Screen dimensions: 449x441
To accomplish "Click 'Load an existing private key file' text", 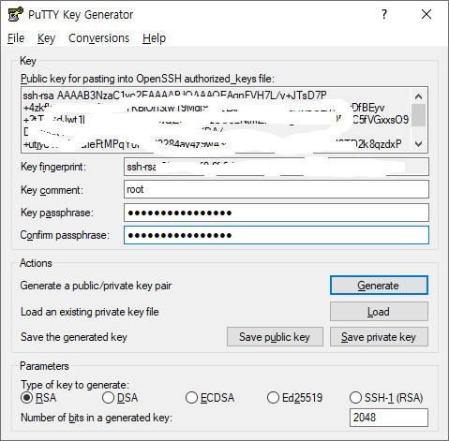I will click(90, 312).
